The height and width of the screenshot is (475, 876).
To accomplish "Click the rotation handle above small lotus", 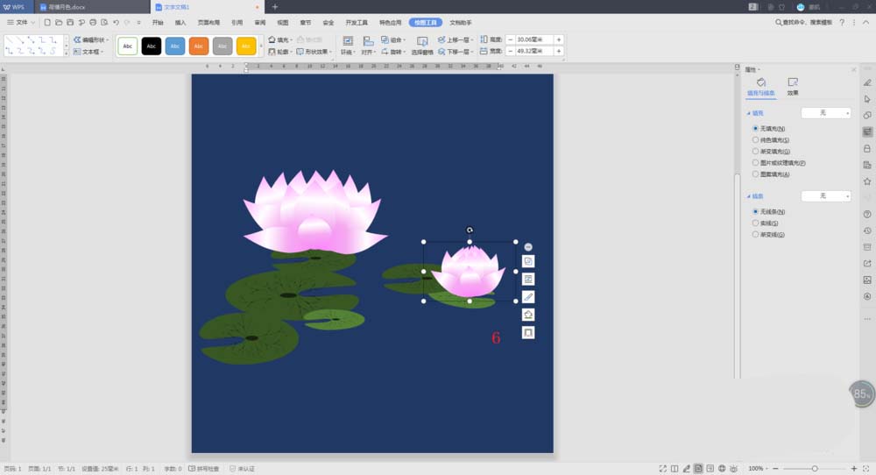I will click(470, 230).
